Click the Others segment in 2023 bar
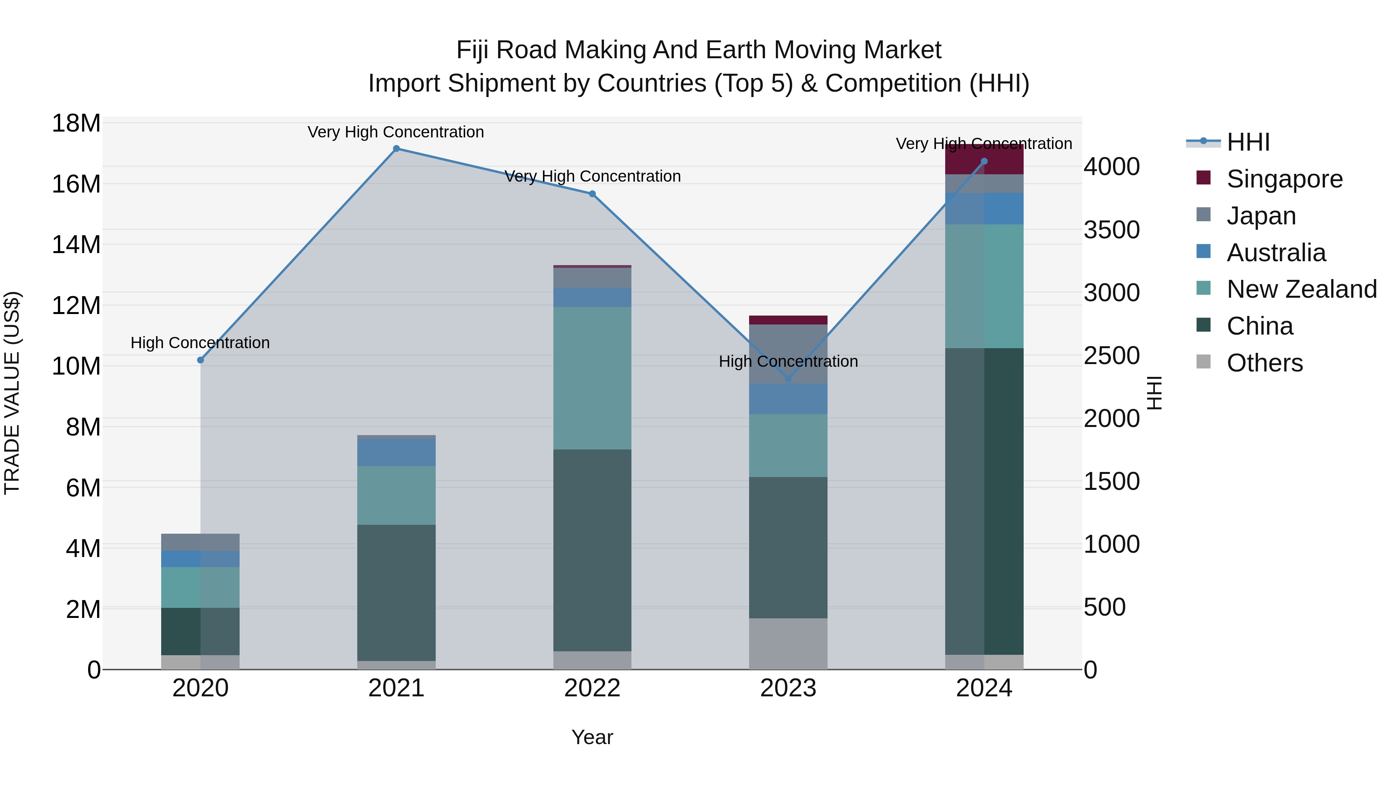This screenshot has height=786, width=1398. pyautogui.click(x=789, y=644)
